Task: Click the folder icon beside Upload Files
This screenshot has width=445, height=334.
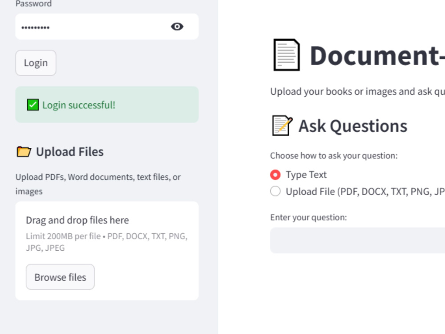Action: [24, 152]
